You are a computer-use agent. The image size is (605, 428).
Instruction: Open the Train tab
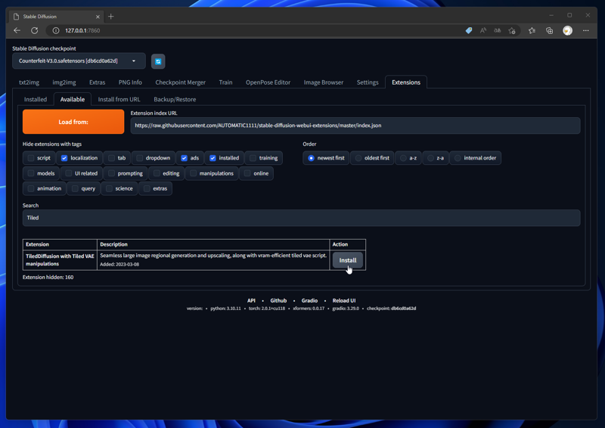click(225, 82)
